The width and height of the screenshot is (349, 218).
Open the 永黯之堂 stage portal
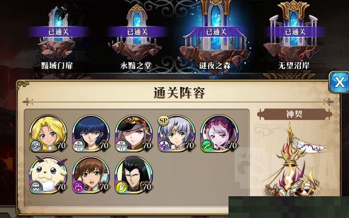[x=136, y=37]
